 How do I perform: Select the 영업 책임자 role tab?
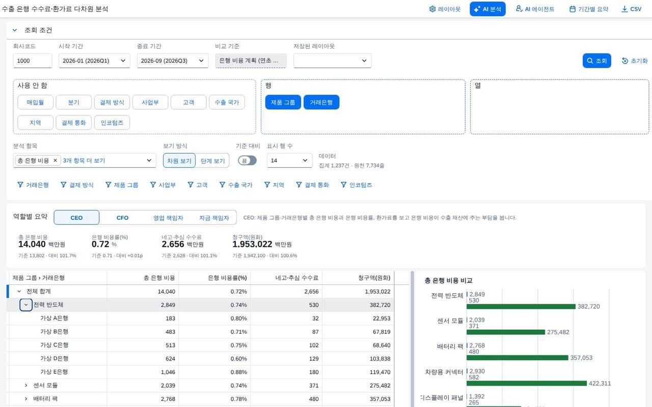(168, 218)
